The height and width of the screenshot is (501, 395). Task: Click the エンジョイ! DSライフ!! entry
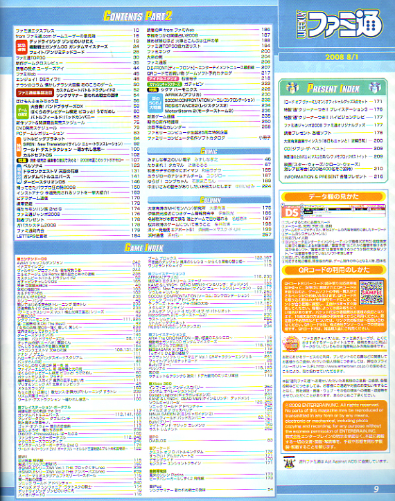pyautogui.click(x=78, y=80)
